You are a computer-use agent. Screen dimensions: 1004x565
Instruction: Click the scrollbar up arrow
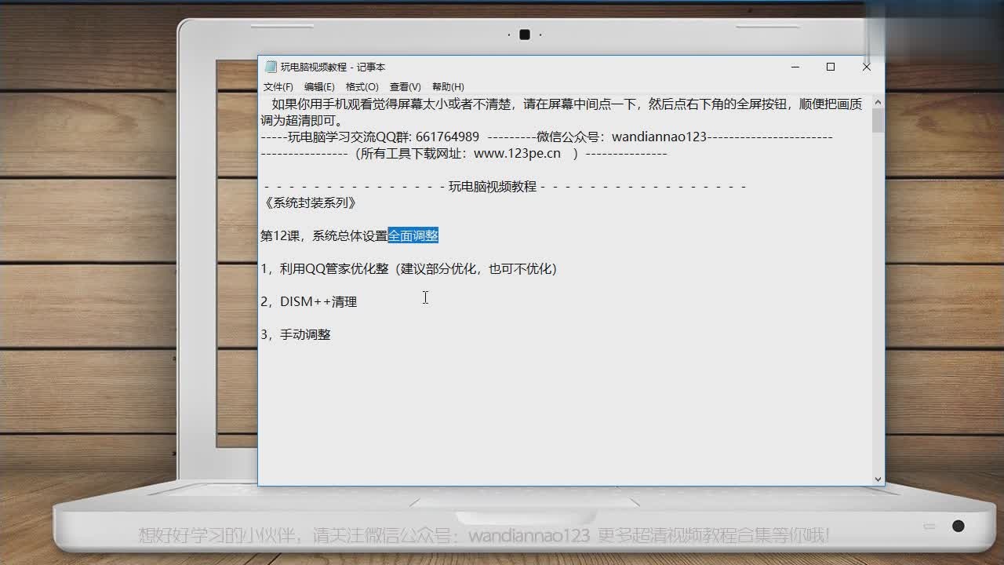[878, 102]
